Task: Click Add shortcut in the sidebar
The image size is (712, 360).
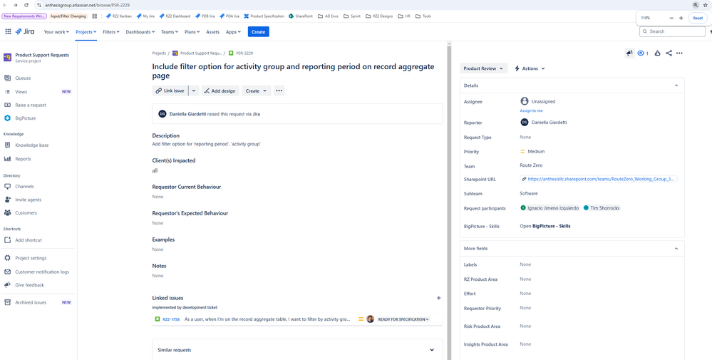Action: [29, 240]
